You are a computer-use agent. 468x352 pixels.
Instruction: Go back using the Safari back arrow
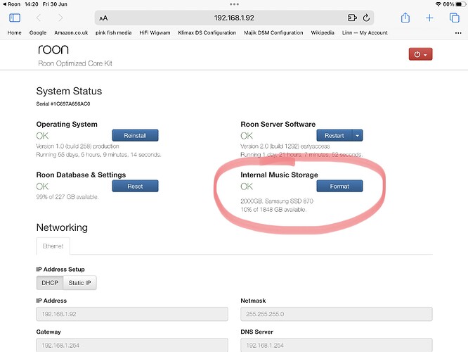click(39, 18)
